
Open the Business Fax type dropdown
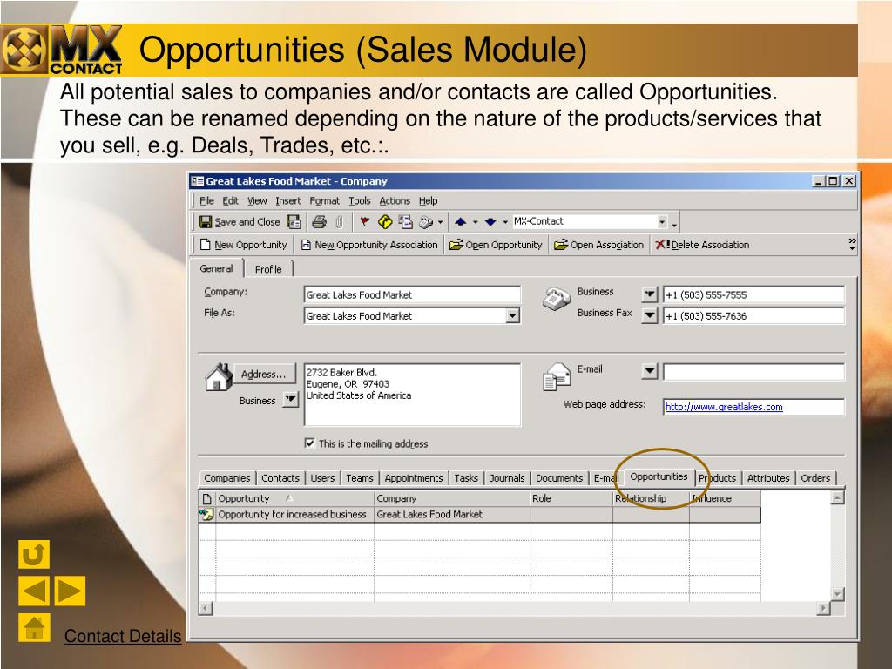[x=649, y=315]
